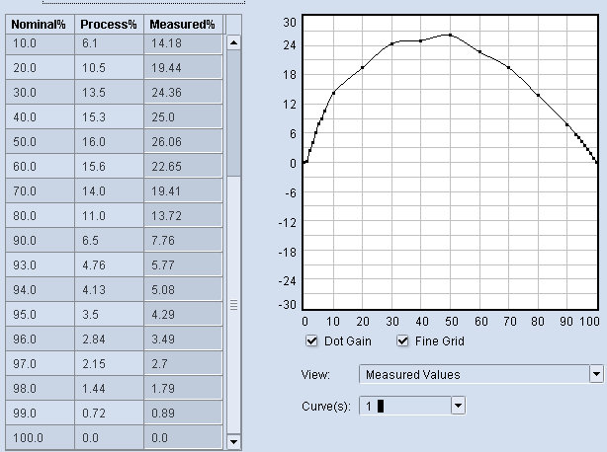Image resolution: width=607 pixels, height=452 pixels.
Task: Click the table scrollbar down arrow
Action: click(x=233, y=441)
